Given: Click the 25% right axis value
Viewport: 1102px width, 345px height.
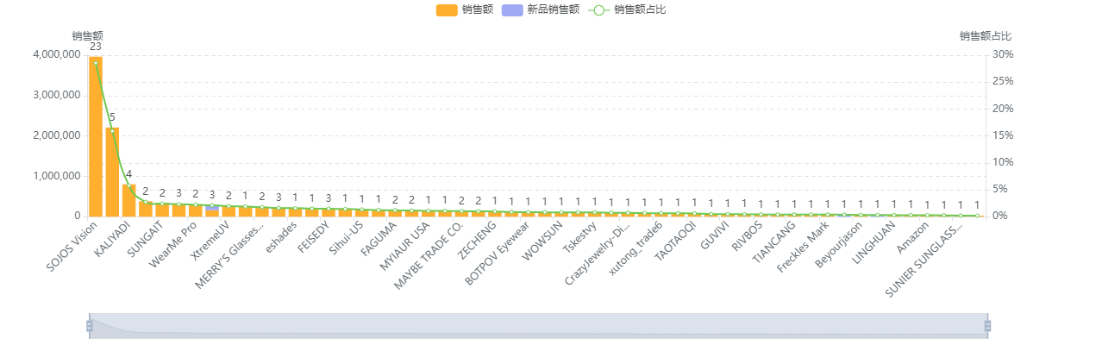Looking at the screenshot, I should 1003,81.
